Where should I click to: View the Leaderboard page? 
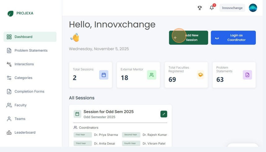(25, 133)
